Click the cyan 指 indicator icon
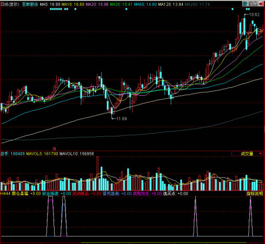This screenshot has height=244, width=265. 244,4
